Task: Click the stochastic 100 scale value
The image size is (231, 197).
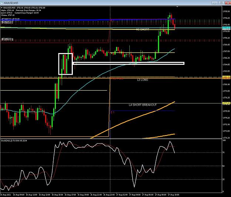Action: pos(224,141)
